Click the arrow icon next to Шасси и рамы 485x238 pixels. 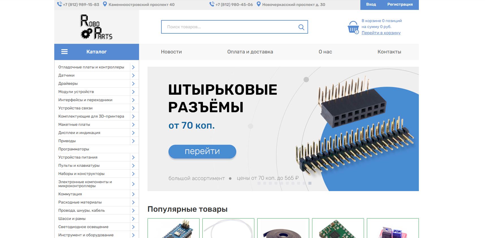[133, 219]
